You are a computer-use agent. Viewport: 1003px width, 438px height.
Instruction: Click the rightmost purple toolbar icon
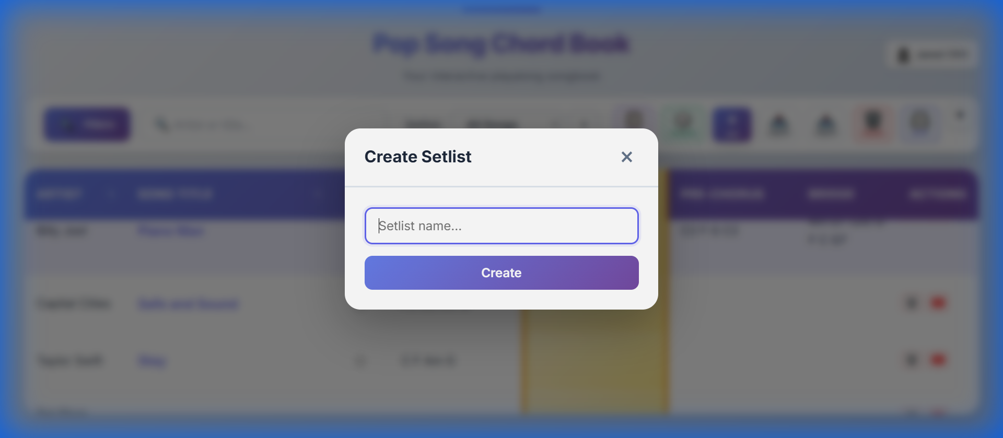pyautogui.click(x=920, y=124)
